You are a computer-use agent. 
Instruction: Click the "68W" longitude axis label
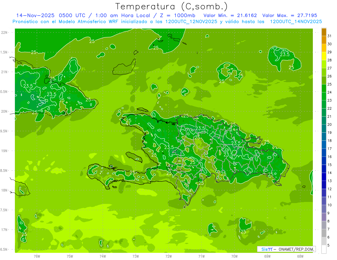pos(300,256)
